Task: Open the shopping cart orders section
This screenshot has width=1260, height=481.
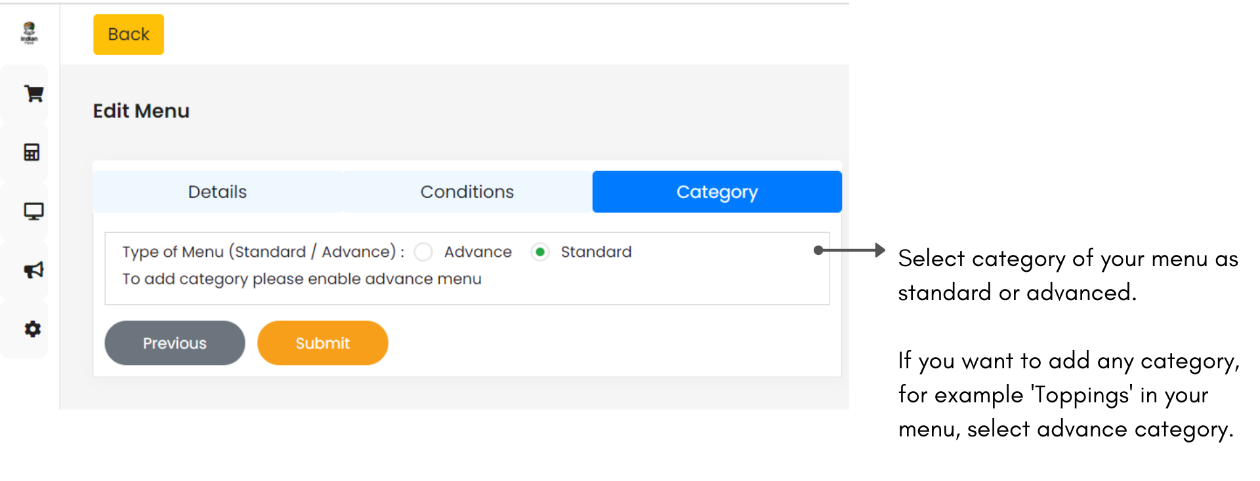Action: [33, 94]
